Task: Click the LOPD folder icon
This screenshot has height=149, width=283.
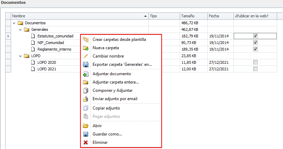Action: pos(26,56)
